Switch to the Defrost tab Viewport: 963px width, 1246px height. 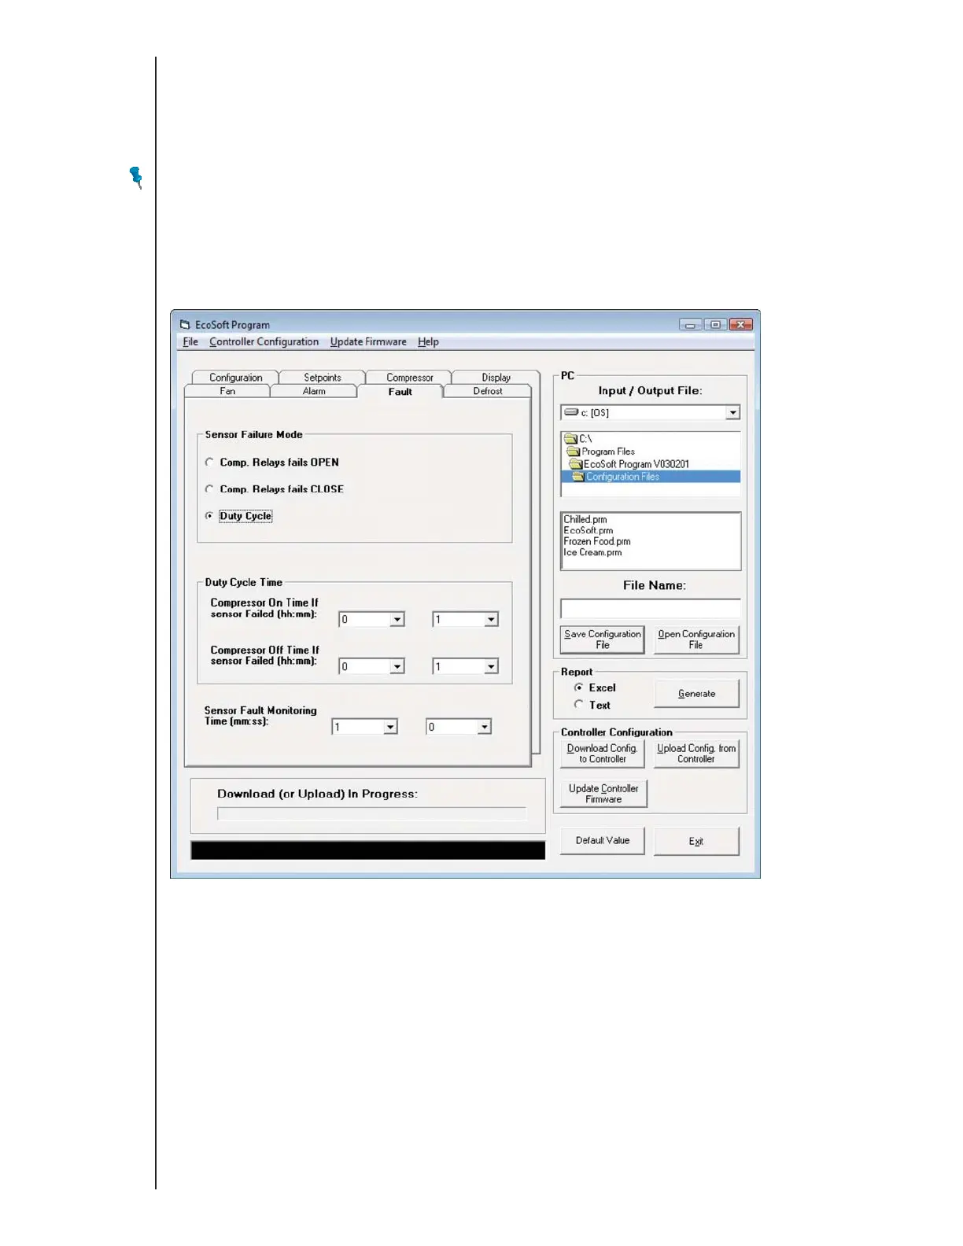[x=488, y=391]
